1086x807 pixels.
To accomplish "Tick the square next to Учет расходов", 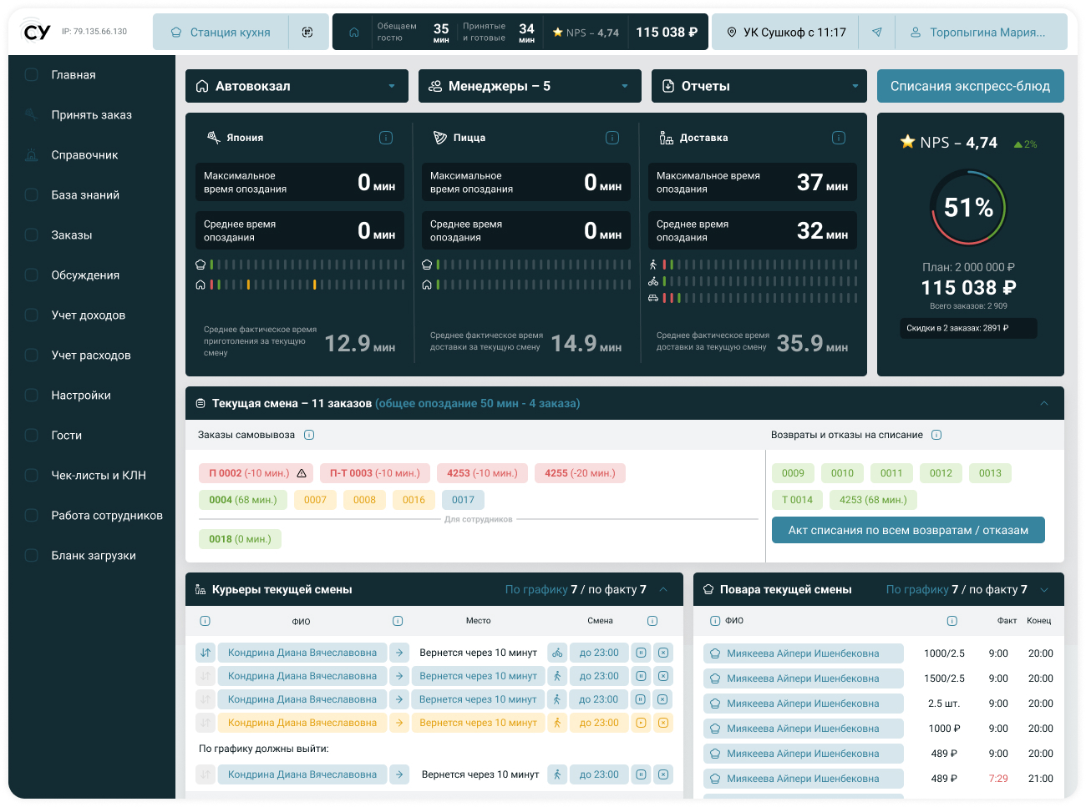I will pyautogui.click(x=32, y=355).
